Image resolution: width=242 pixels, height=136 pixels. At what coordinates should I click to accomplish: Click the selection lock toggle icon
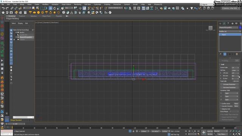tap(133, 131)
